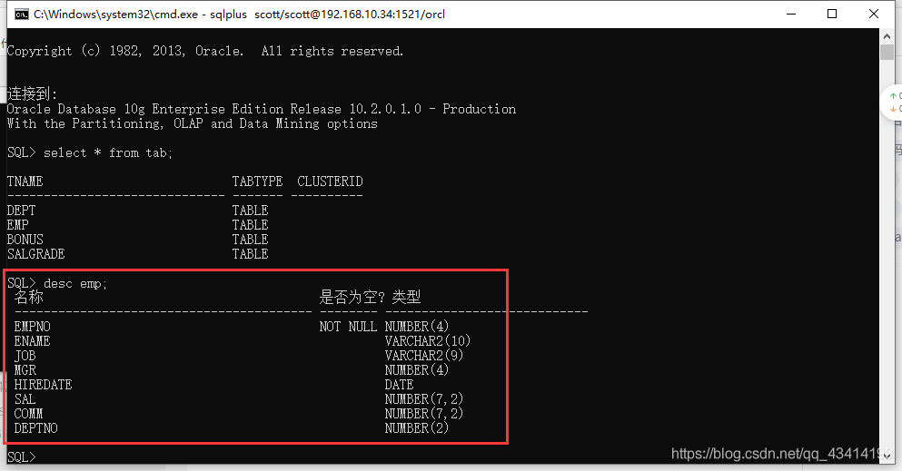902x471 pixels.
Task: Click the VARCHAR2(9) type value
Action: click(x=424, y=356)
